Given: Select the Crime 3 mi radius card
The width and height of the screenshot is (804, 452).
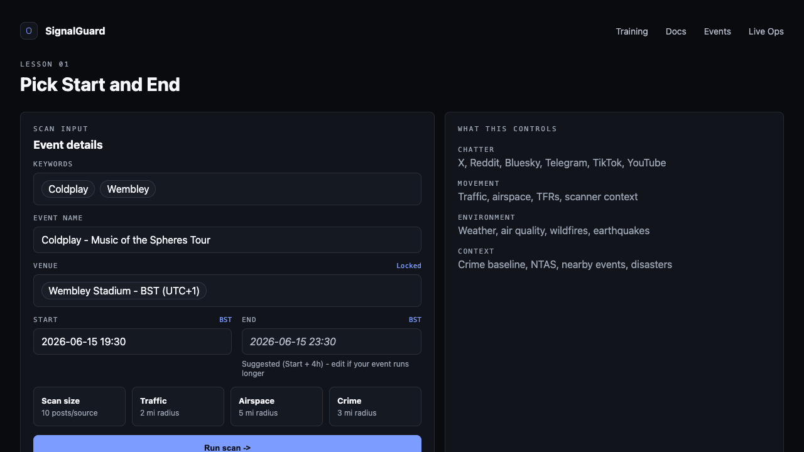Looking at the screenshot, I should pos(375,406).
